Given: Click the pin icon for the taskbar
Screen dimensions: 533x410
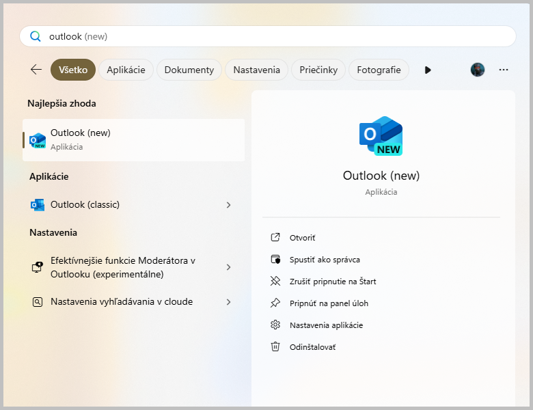Looking at the screenshot, I should click(x=275, y=303).
